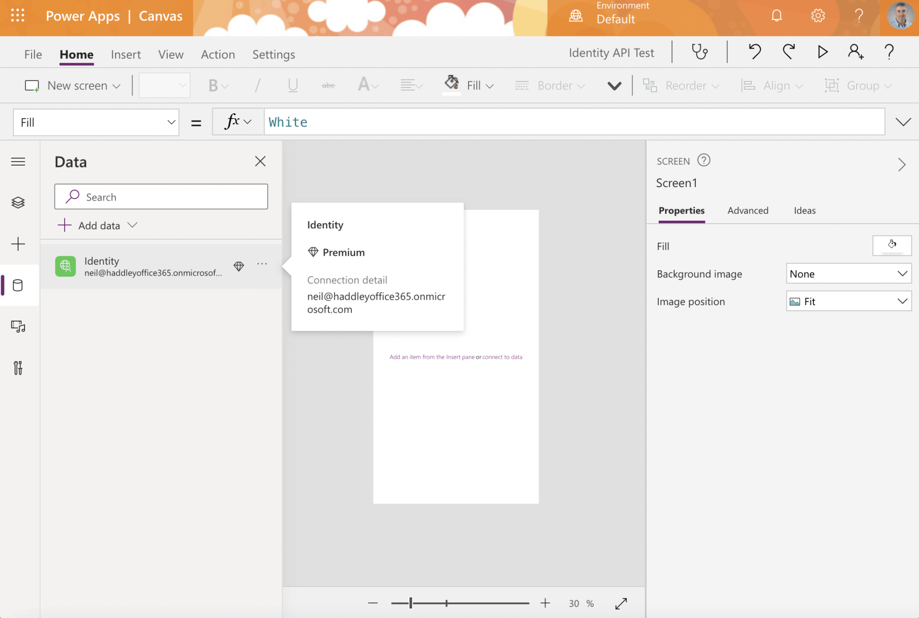Open the Tree view layers icon
Viewport: 919px width, 618px height.
pos(19,203)
